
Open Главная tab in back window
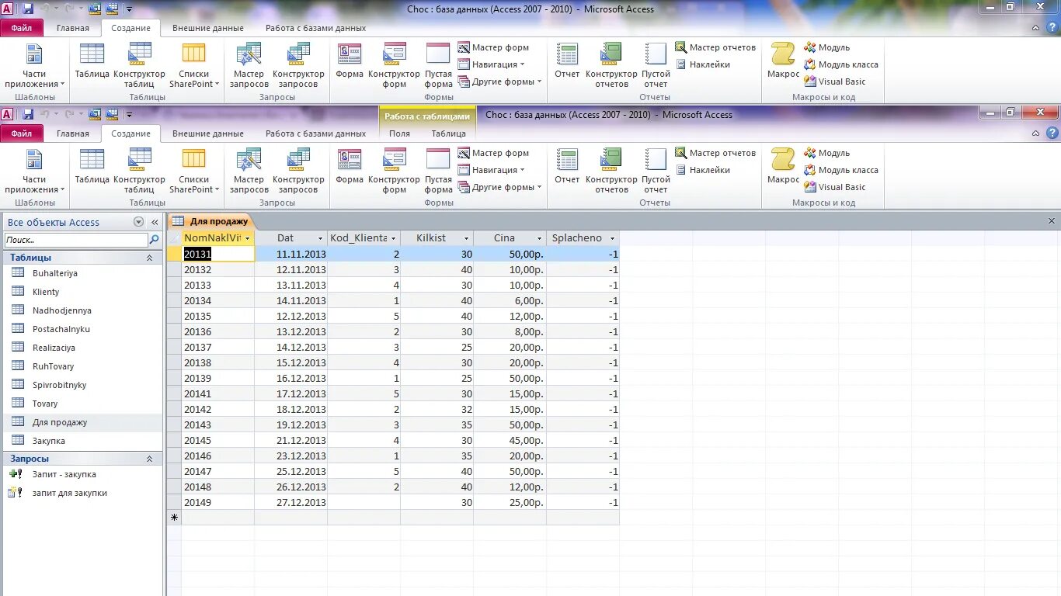(x=73, y=28)
